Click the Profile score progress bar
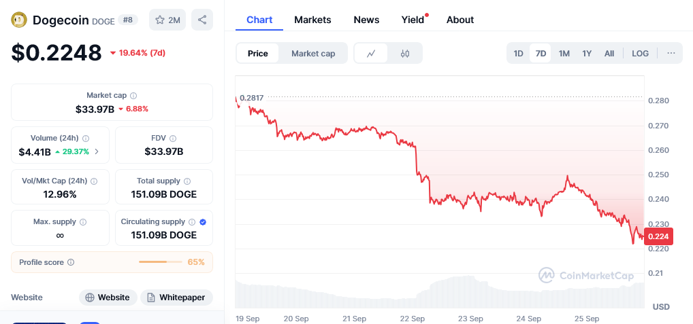This screenshot has width=693, height=324. click(x=161, y=262)
